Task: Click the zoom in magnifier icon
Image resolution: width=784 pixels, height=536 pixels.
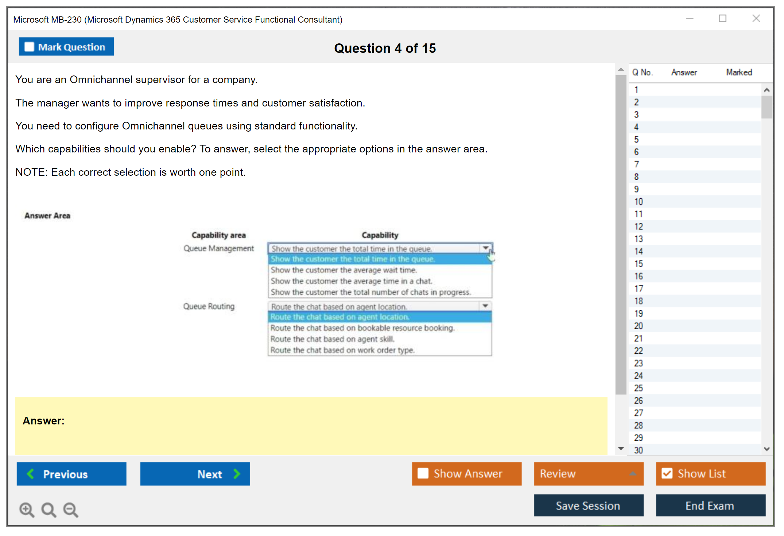Action: [x=27, y=509]
